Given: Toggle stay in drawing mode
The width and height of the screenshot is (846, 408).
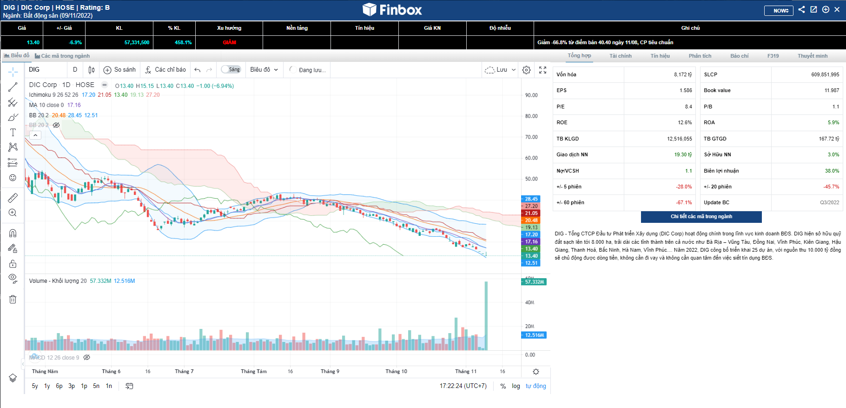Looking at the screenshot, I should pos(13,248).
